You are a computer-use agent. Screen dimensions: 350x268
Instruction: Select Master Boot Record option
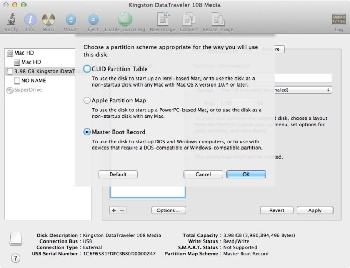click(x=87, y=132)
